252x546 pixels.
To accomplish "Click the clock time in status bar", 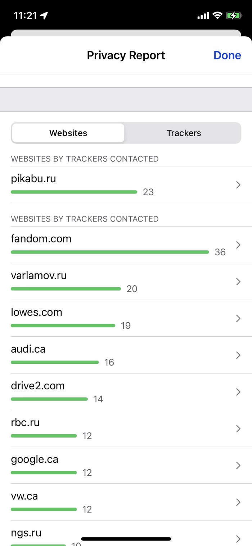I will [x=24, y=15].
